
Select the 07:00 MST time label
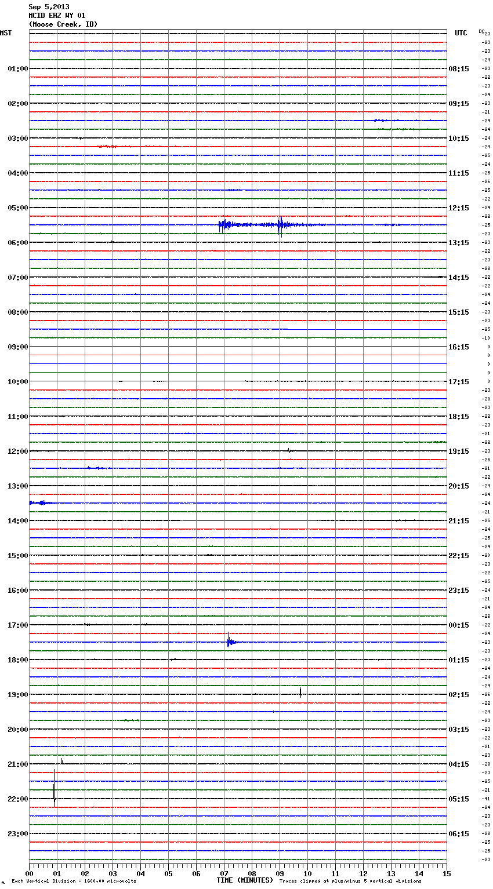17,278
